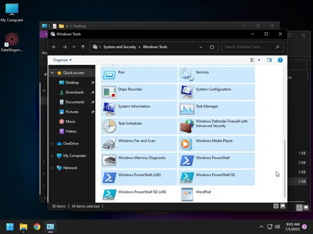The height and width of the screenshot is (234, 313).
Task: Click the vertical scrollbar thumb
Action: point(285,168)
